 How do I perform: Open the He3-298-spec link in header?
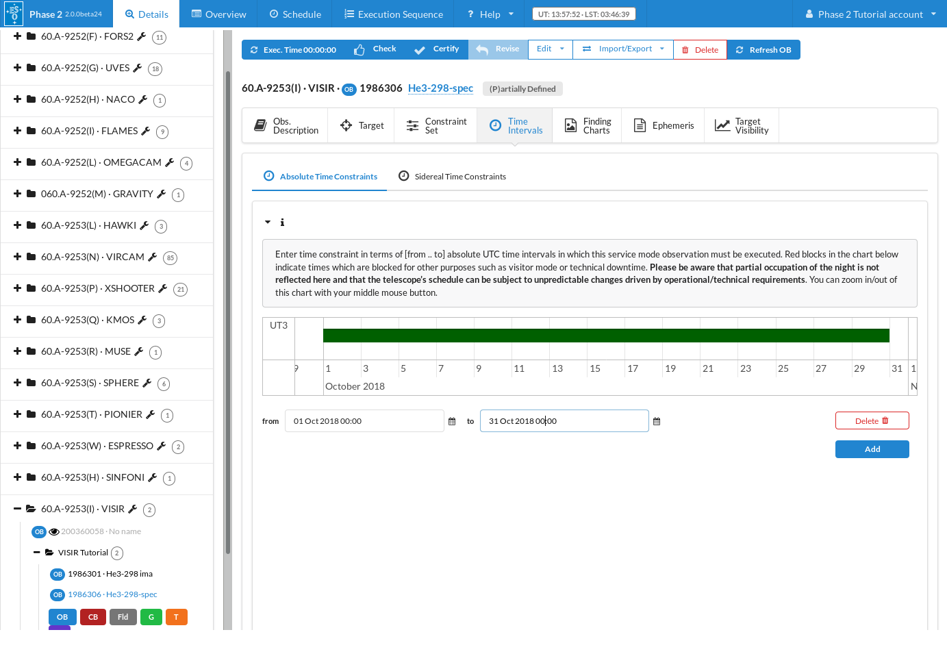pyautogui.click(x=440, y=88)
